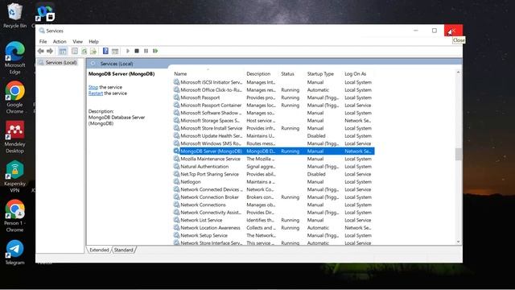Click the Services window title bar icon
The width and height of the screenshot is (515, 290).
pos(42,31)
